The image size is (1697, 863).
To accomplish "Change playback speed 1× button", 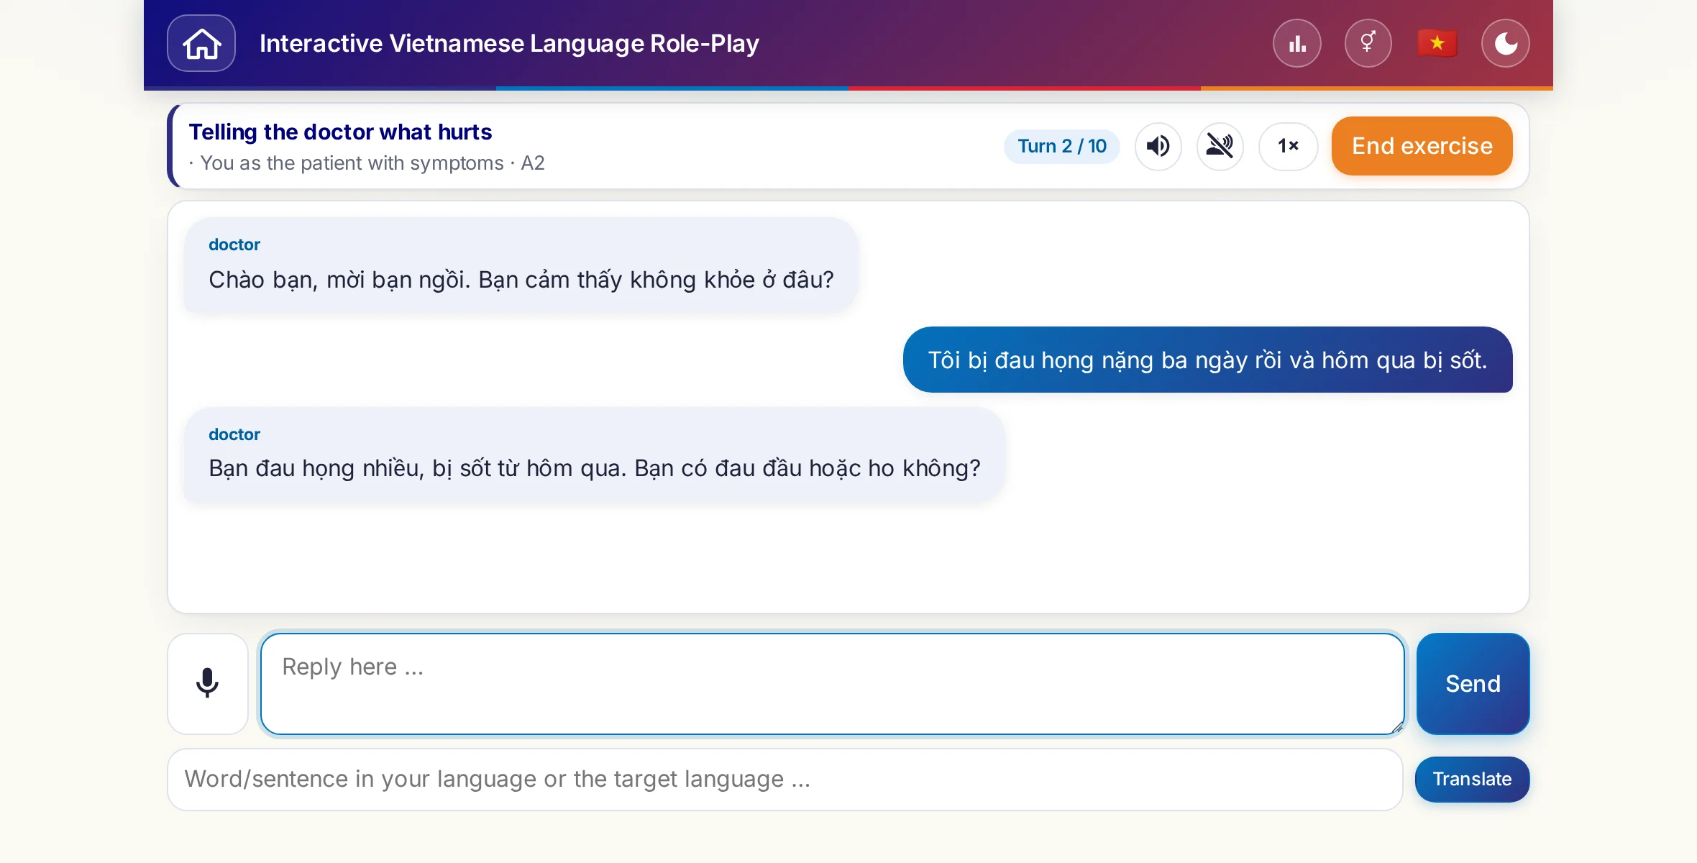I will (1288, 146).
